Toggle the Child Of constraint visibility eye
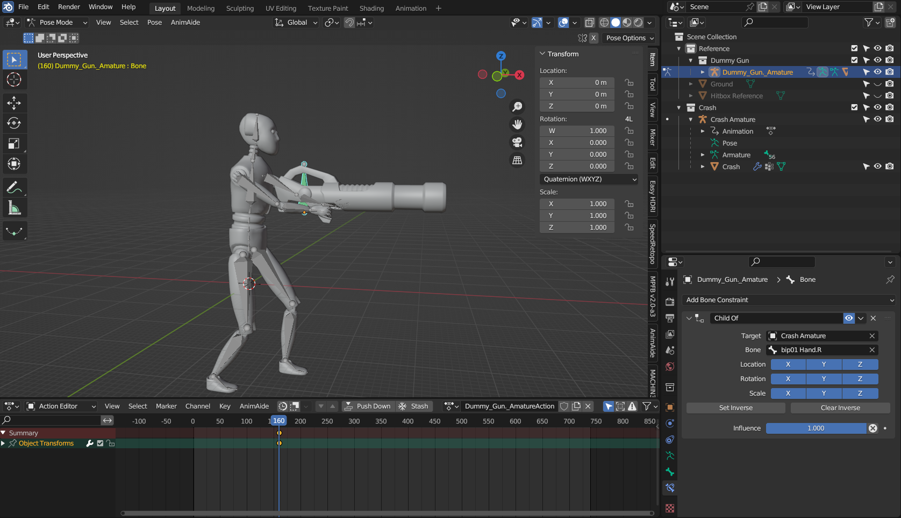This screenshot has width=901, height=518. pos(849,318)
